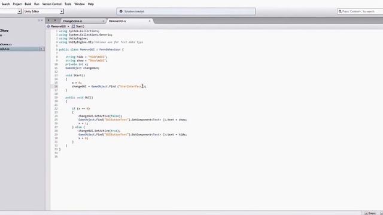Go to next document tab arrow
Screen dimensions: 383x215
(x=55, y=20)
